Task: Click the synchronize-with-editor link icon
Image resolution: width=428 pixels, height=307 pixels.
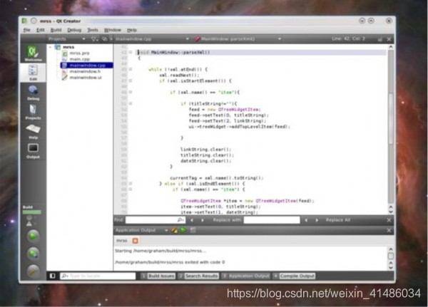Action: [105, 39]
